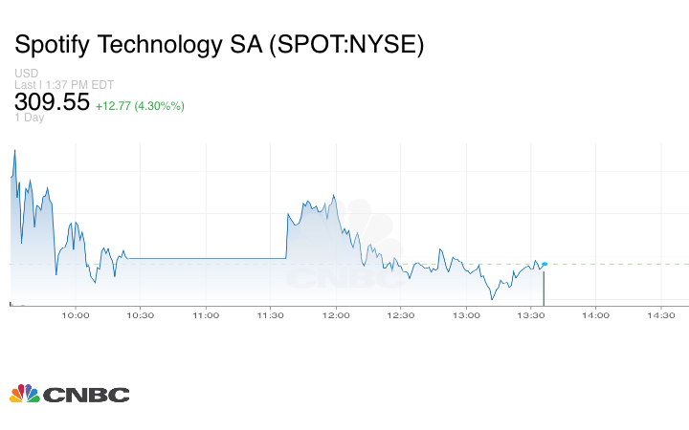Click the 12:30 time axis label
689x430 pixels.
(401, 315)
